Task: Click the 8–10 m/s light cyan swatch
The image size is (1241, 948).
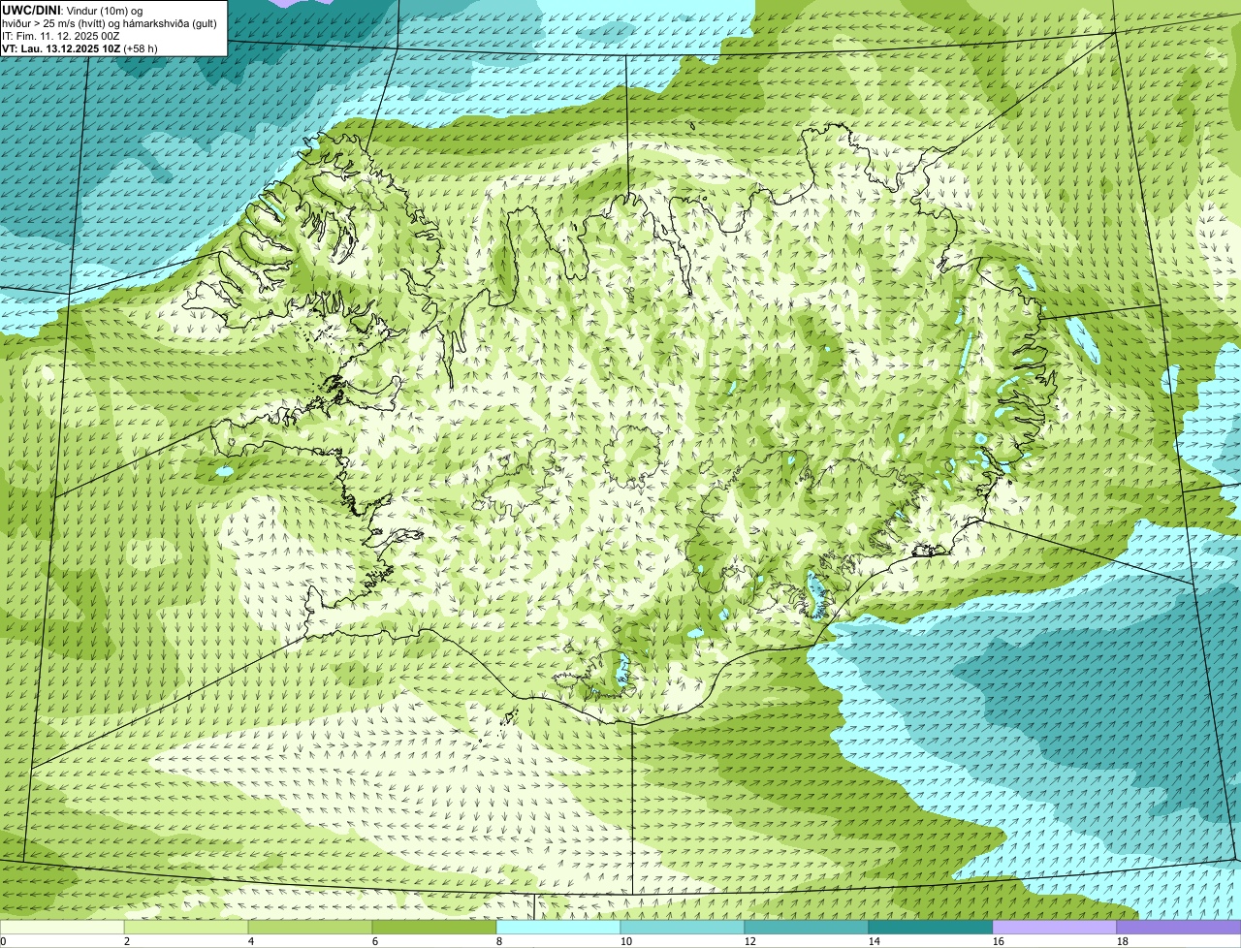Action: 558,927
